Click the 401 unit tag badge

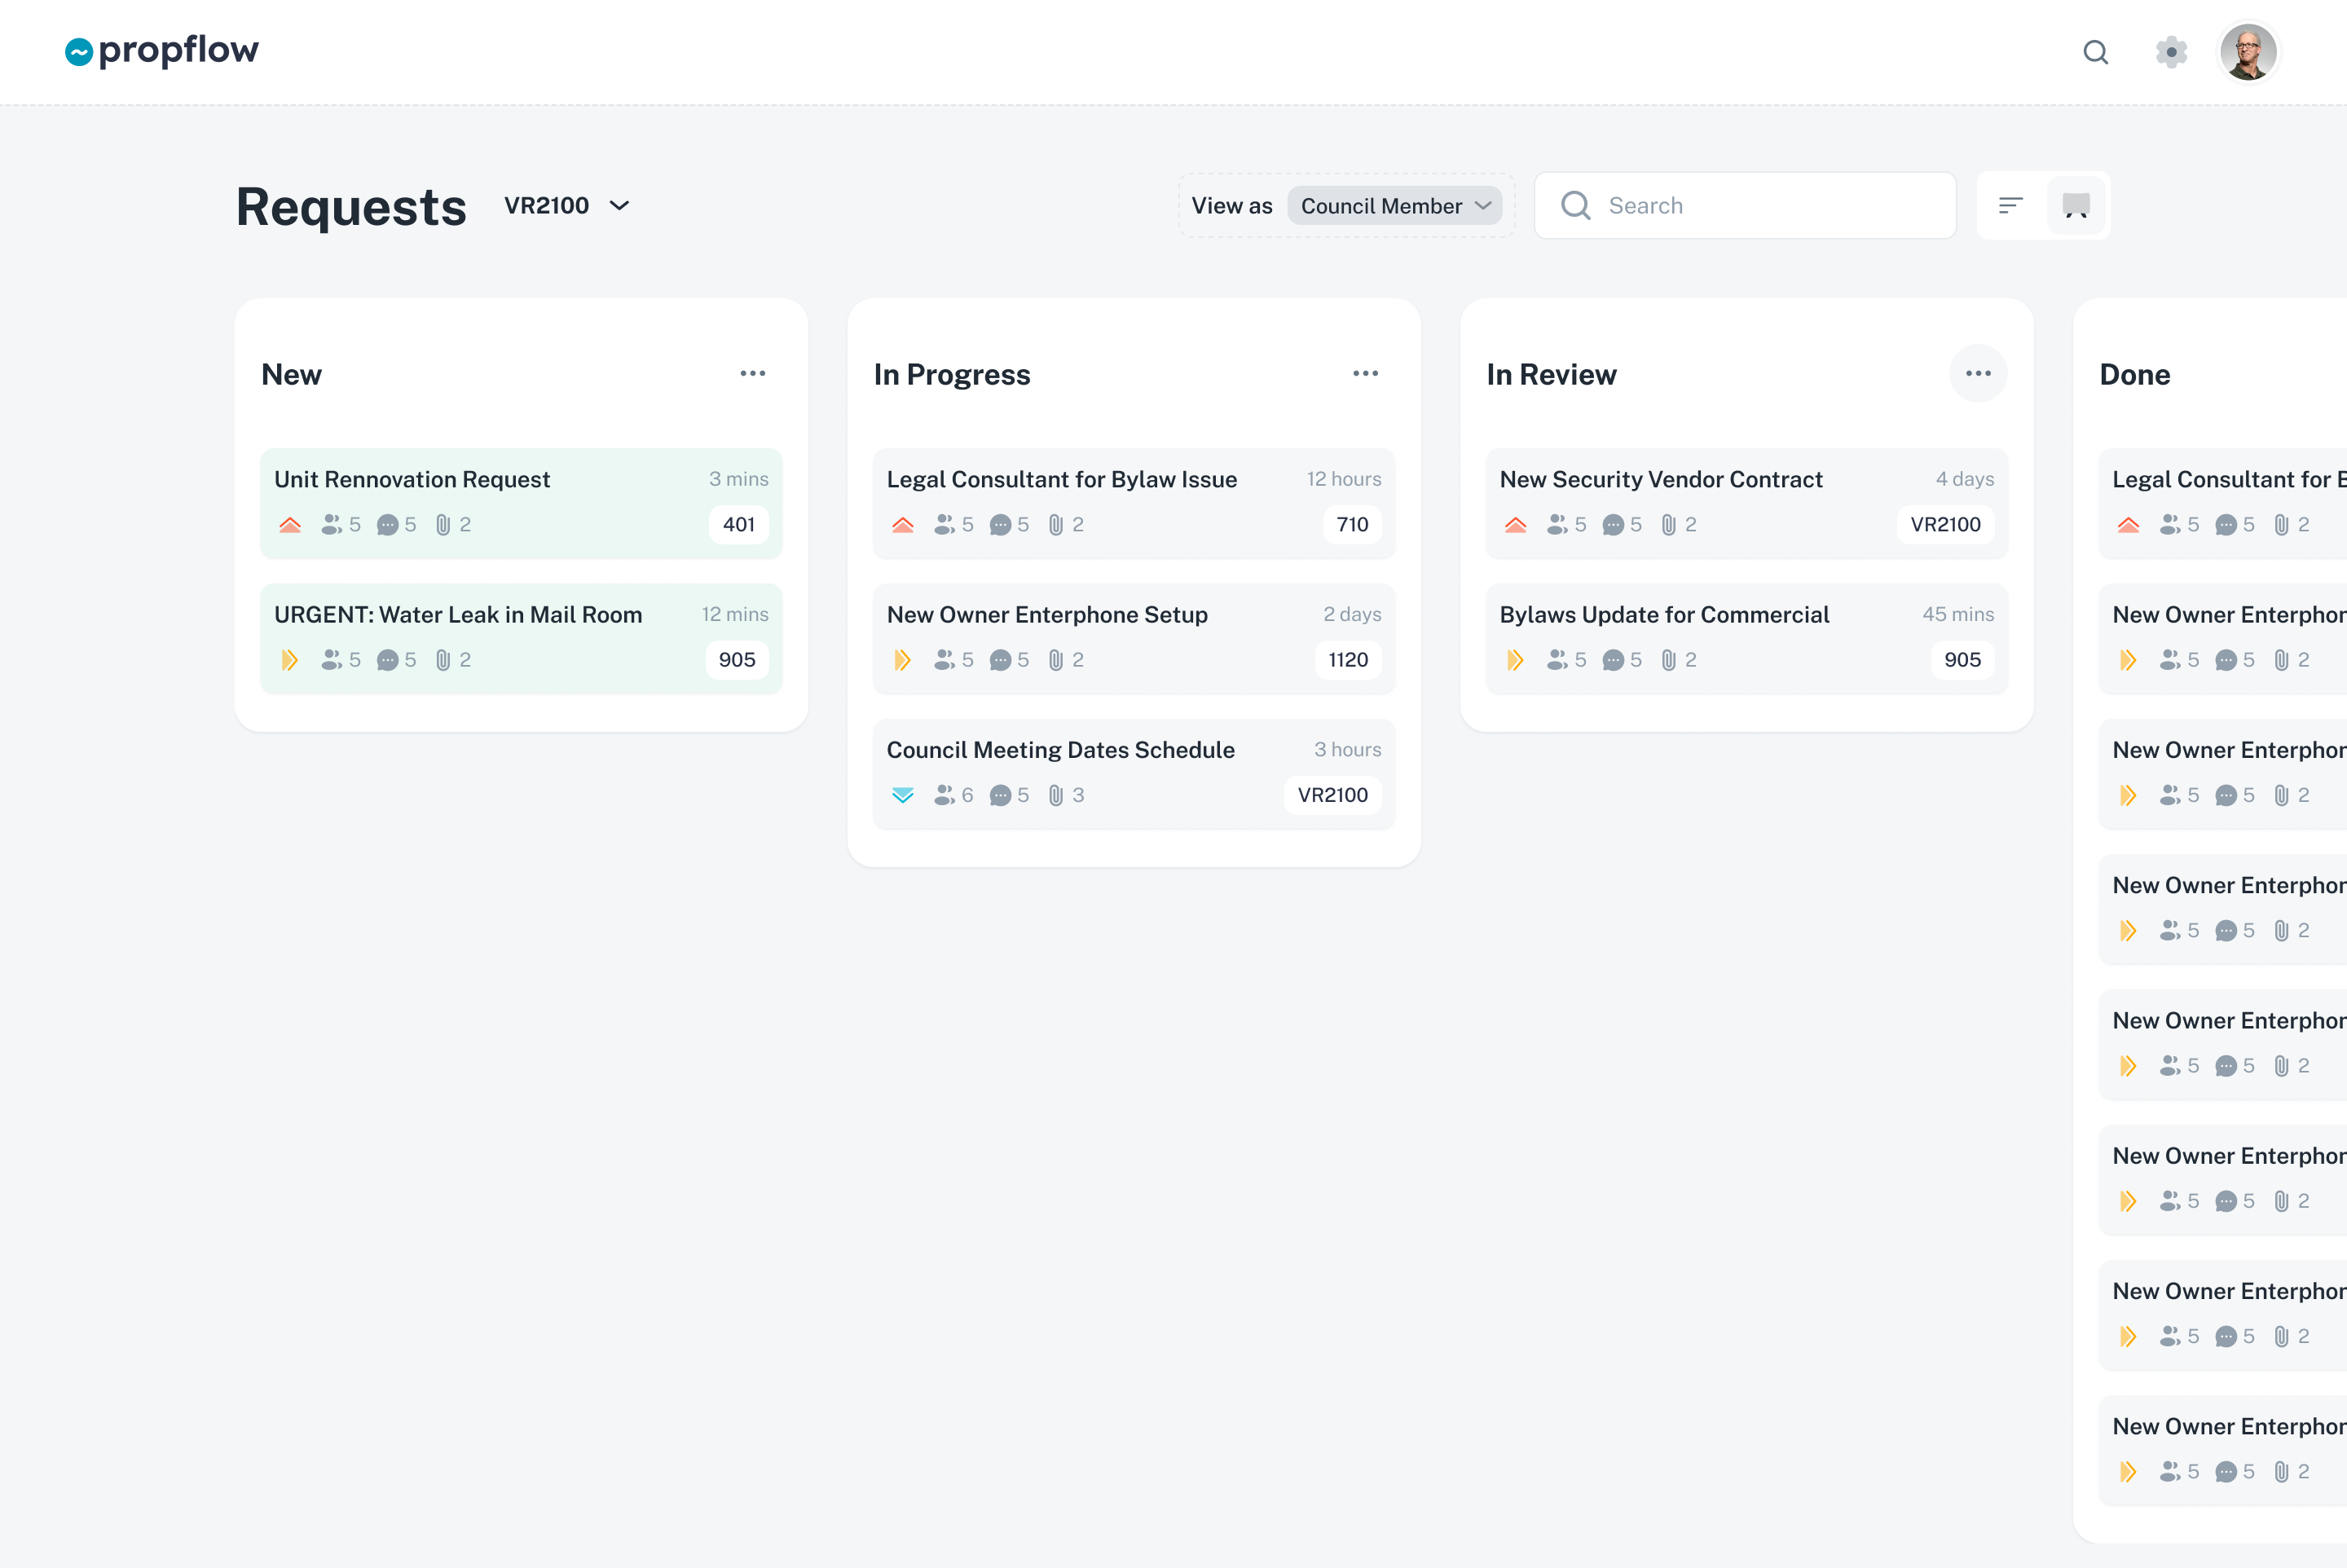pyautogui.click(x=738, y=525)
